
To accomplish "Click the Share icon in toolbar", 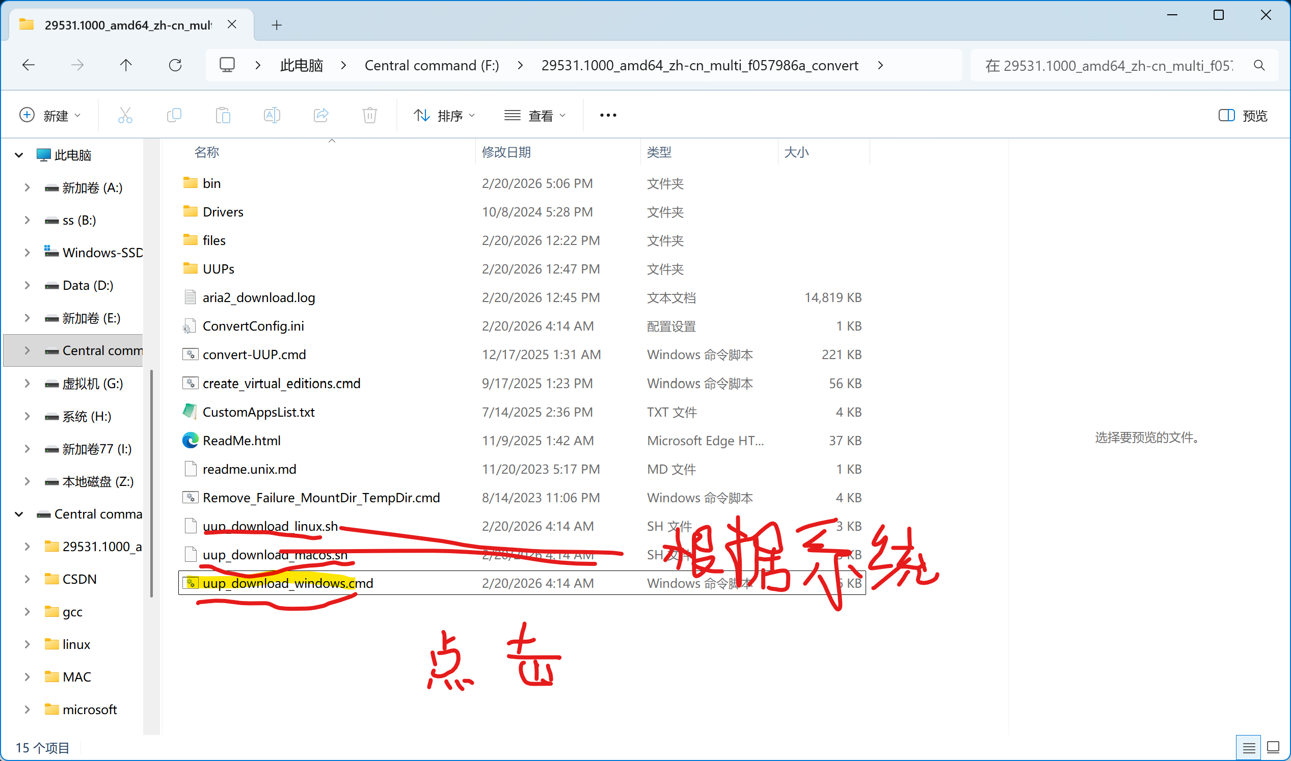I will click(321, 116).
